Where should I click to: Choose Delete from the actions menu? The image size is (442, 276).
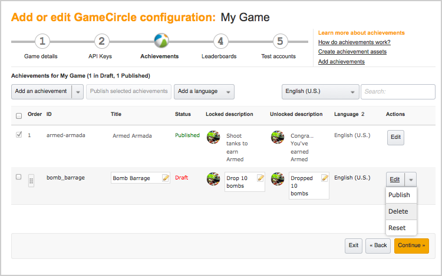(x=398, y=212)
